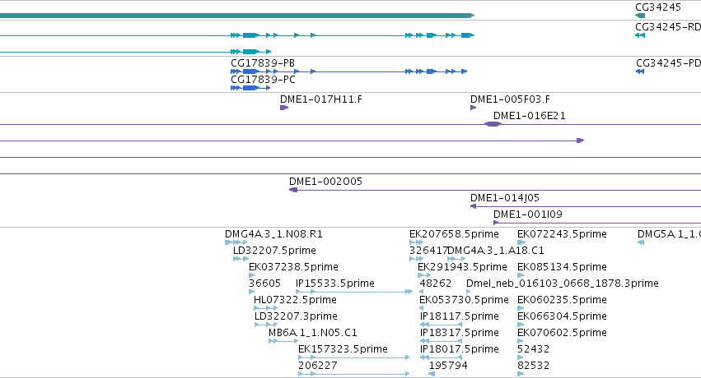Click the DMG4A3_1.N08.R1 EST label
The width and height of the screenshot is (701, 378).
[x=273, y=234]
